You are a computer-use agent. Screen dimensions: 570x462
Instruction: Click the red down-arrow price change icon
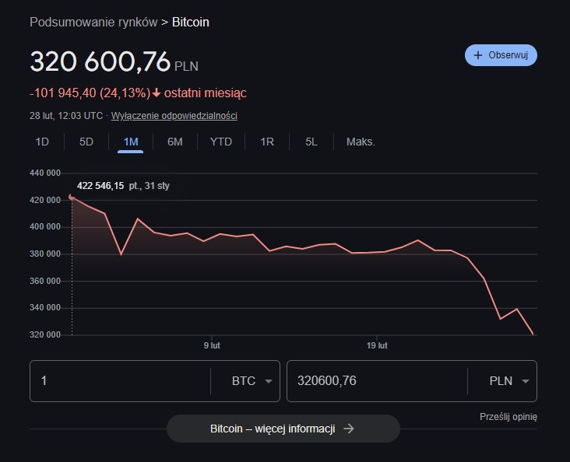157,93
